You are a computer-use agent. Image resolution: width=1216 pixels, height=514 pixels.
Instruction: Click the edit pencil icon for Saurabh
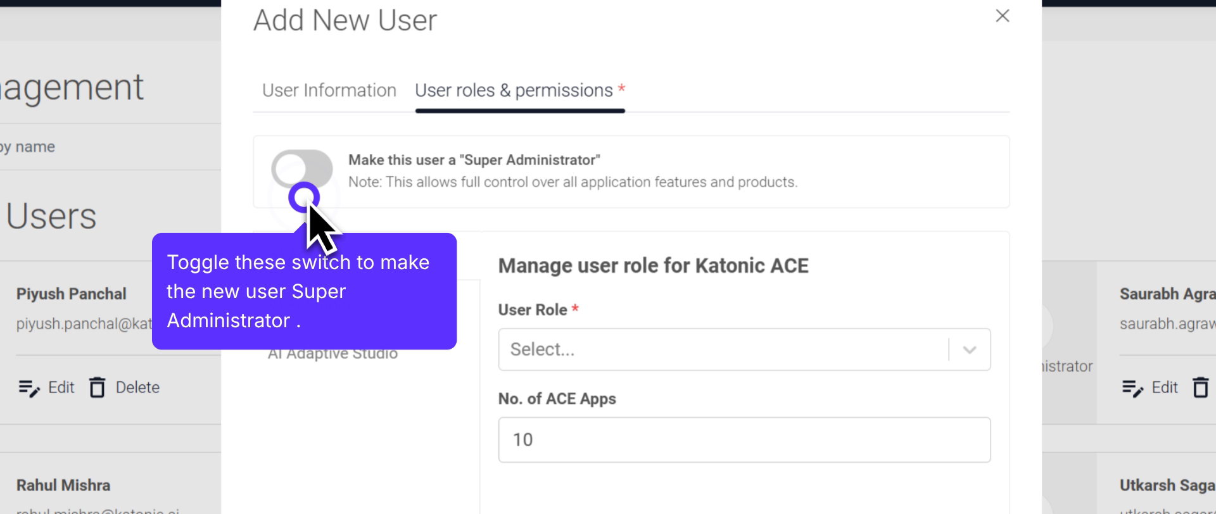point(1132,387)
